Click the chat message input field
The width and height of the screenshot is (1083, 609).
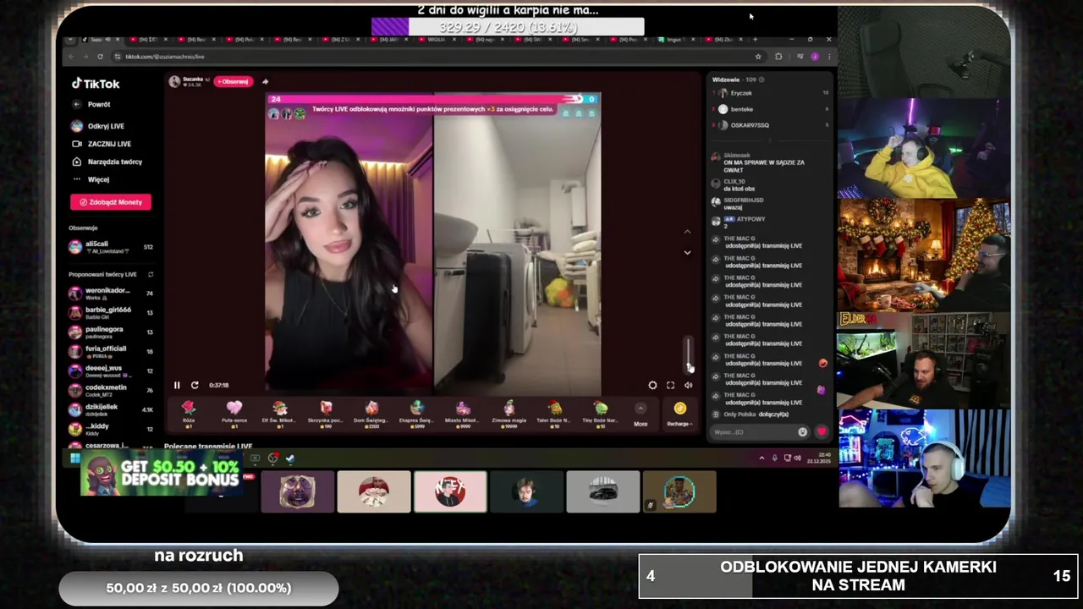(752, 432)
